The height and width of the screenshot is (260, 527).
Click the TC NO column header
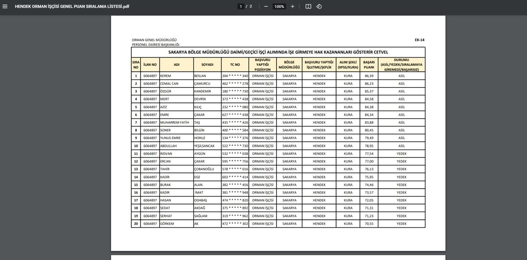pyautogui.click(x=235, y=64)
